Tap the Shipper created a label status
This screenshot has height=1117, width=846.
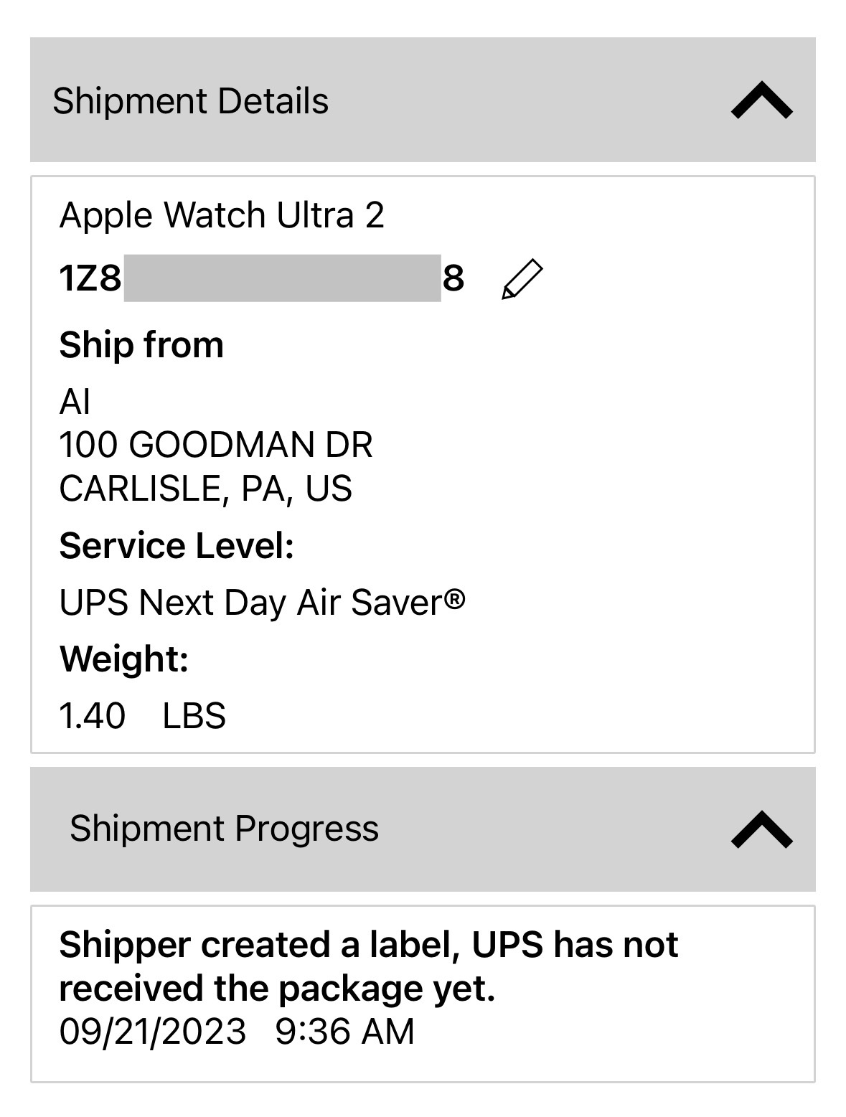[368, 966]
